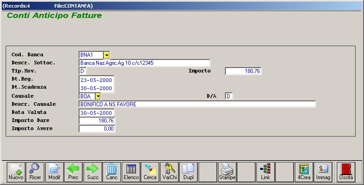The image size is (364, 185).
Task: Click the Descr. Causale field
Action: [x=197, y=104]
